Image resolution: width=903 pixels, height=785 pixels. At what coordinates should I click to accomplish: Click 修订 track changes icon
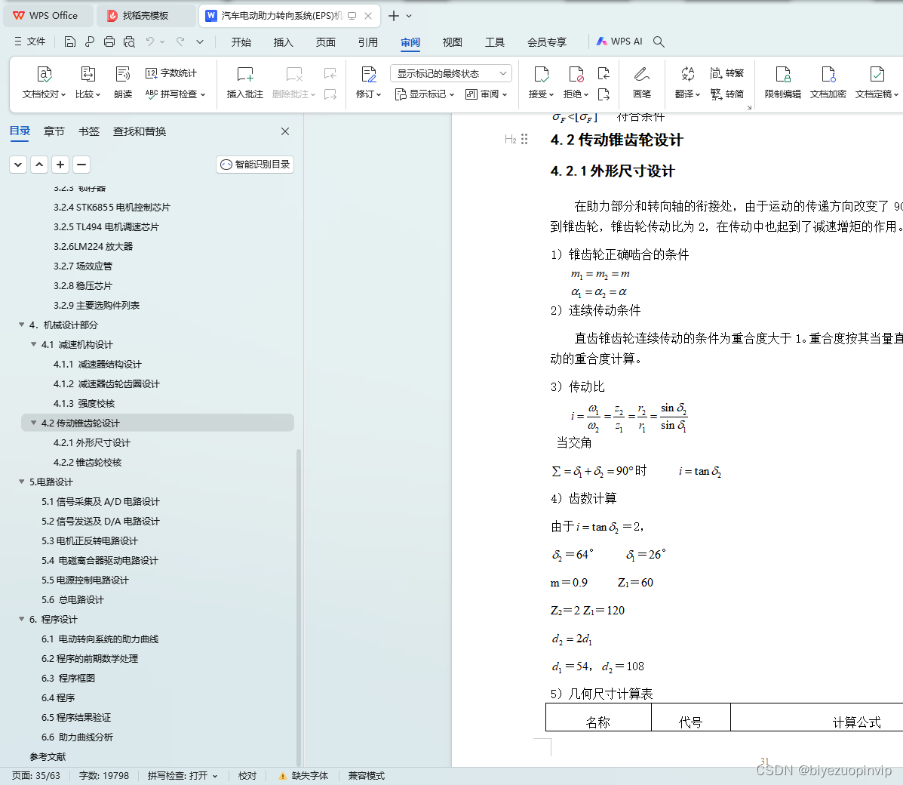click(x=368, y=82)
